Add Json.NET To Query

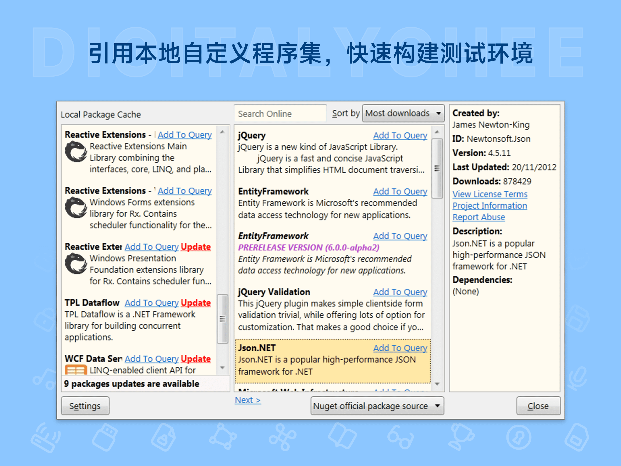400,348
